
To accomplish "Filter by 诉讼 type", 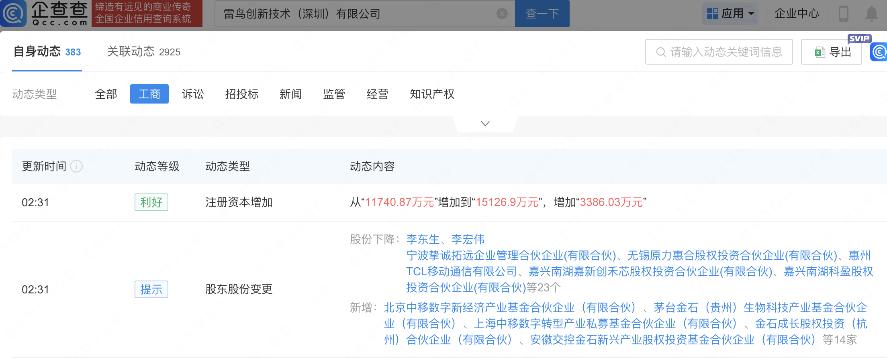I will point(193,94).
